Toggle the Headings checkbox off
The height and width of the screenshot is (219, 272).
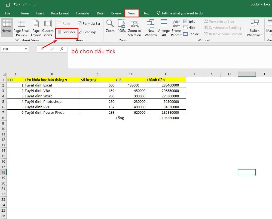point(80,32)
